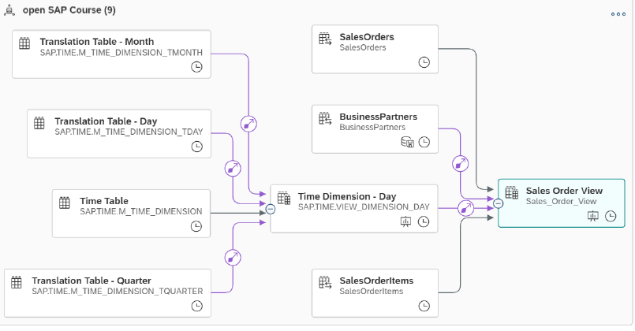This screenshot has height=331, width=635.
Task: Select the SalesOrderItems node
Action: pyautogui.click(x=375, y=293)
